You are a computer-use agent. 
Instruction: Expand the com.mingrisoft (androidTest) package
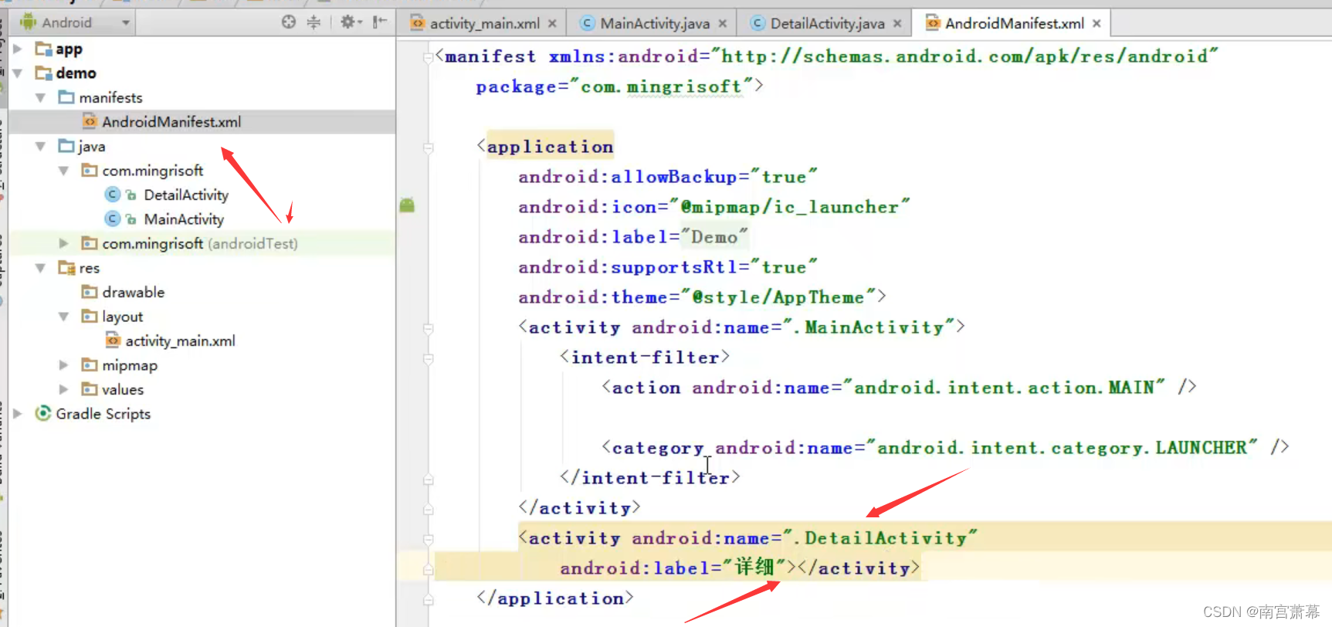[63, 243]
